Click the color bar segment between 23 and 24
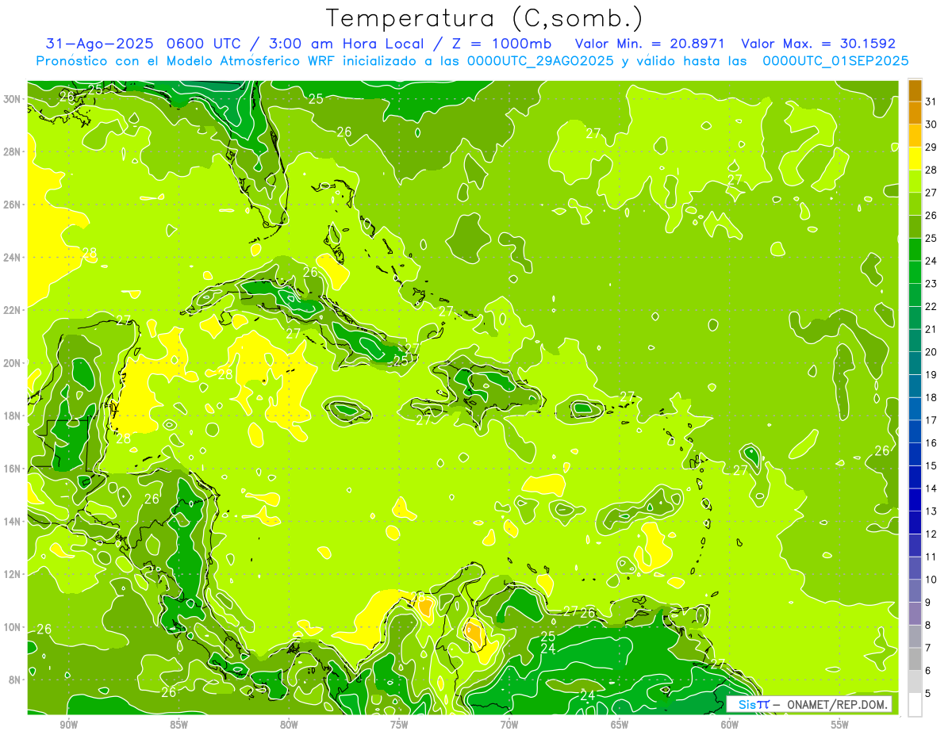The width and height of the screenshot is (952, 735). [915, 272]
